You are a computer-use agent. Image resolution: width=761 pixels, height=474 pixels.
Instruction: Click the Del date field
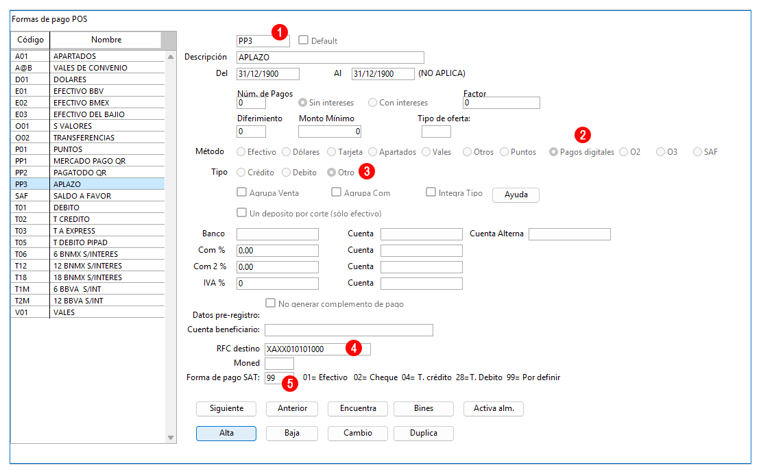[x=268, y=74]
